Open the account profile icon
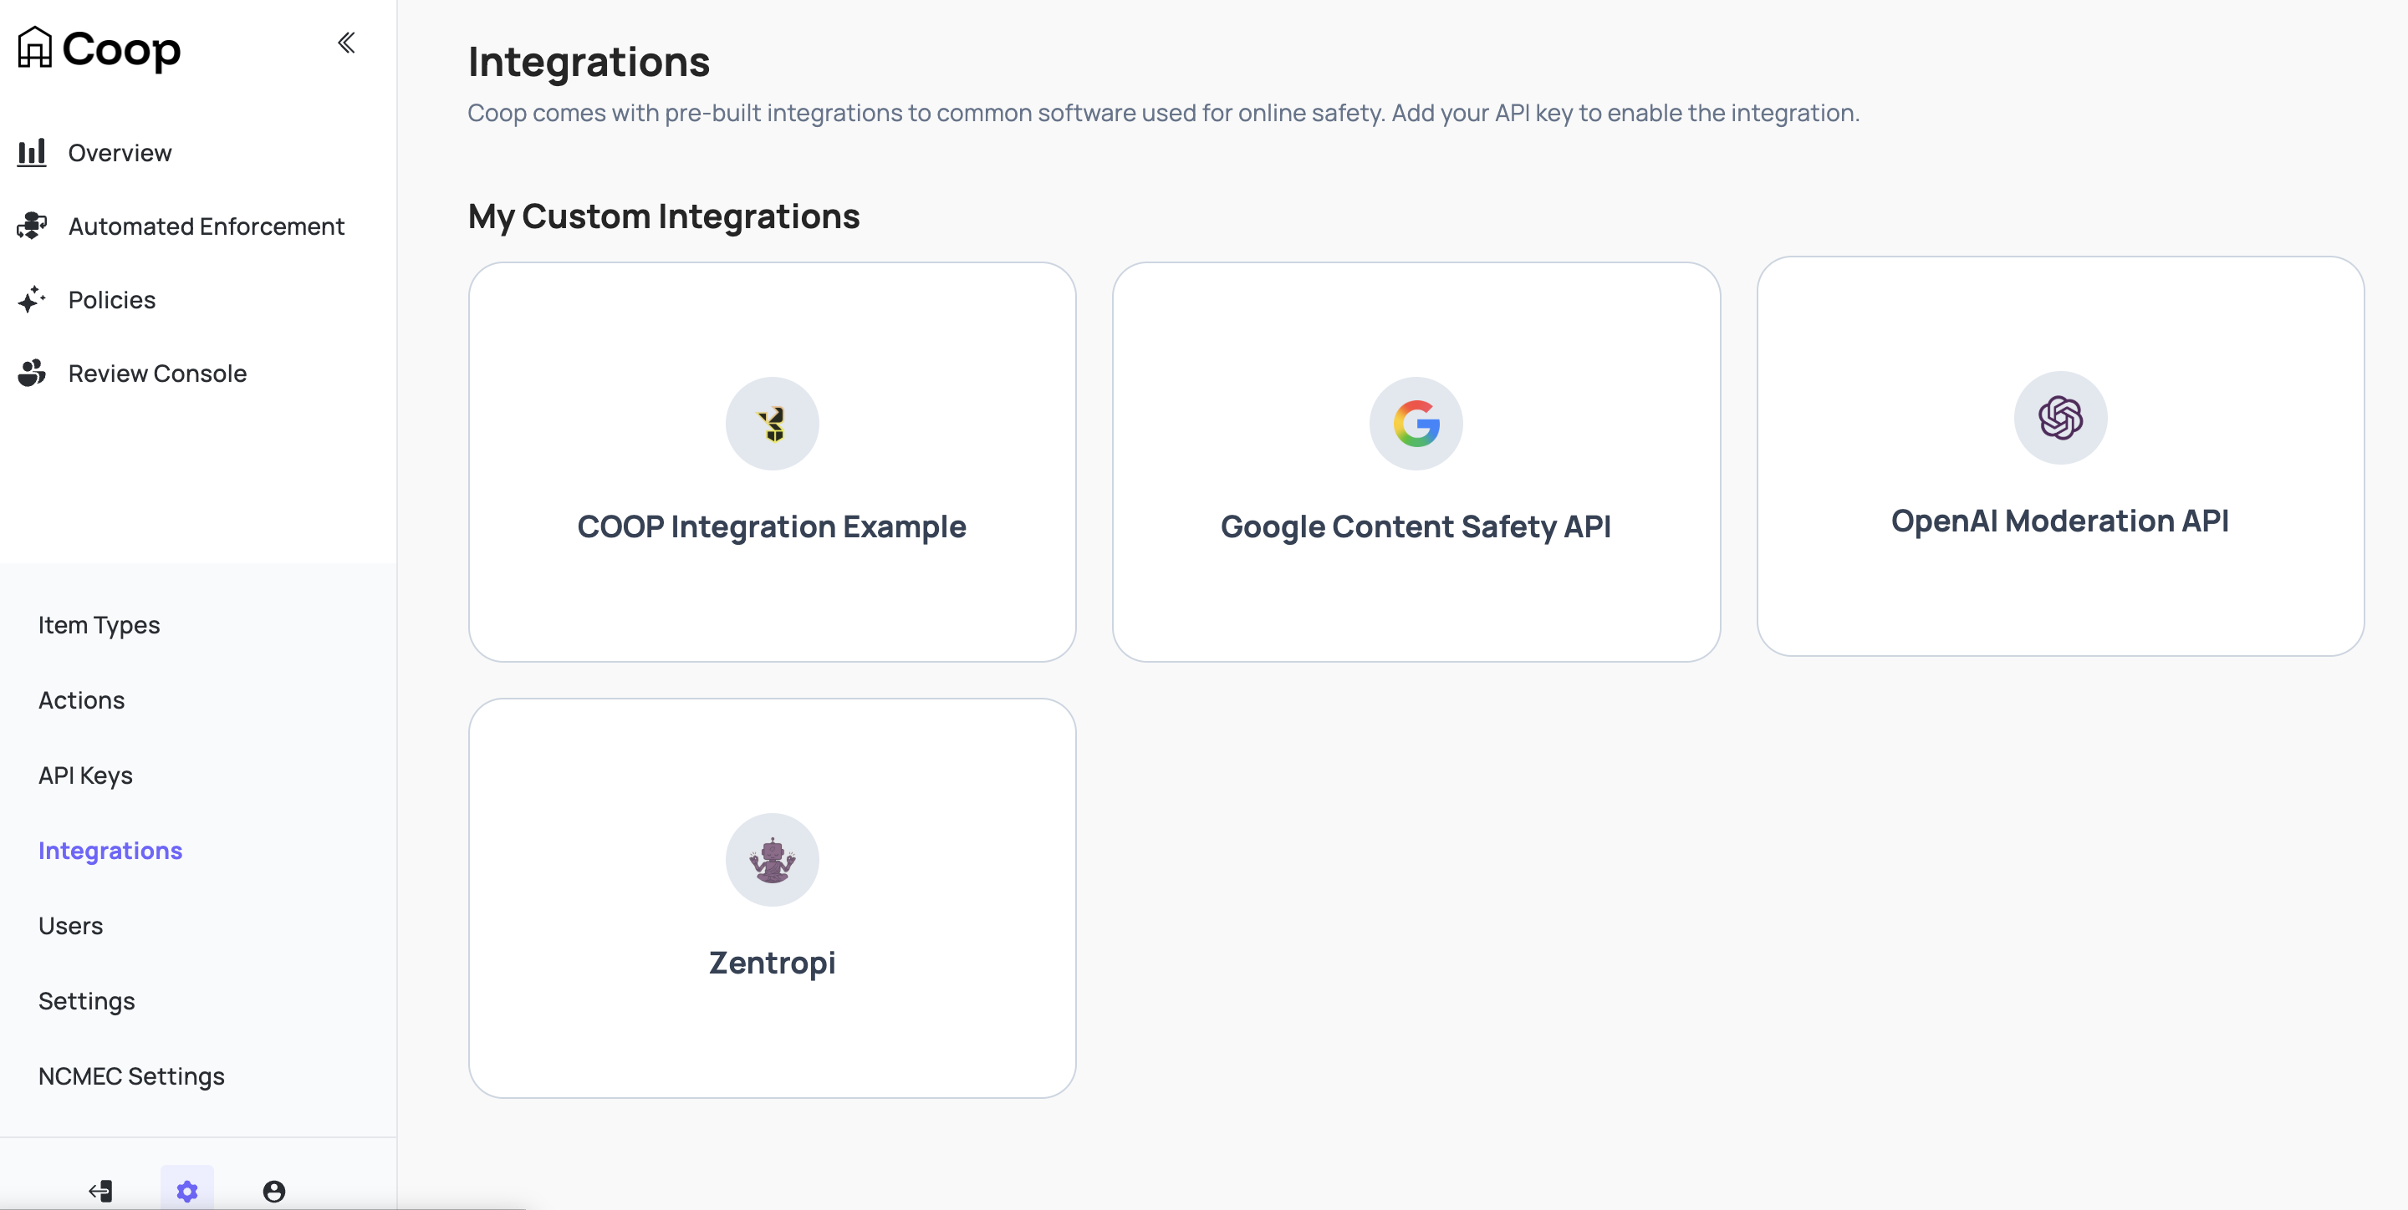The image size is (2408, 1210). point(274,1191)
